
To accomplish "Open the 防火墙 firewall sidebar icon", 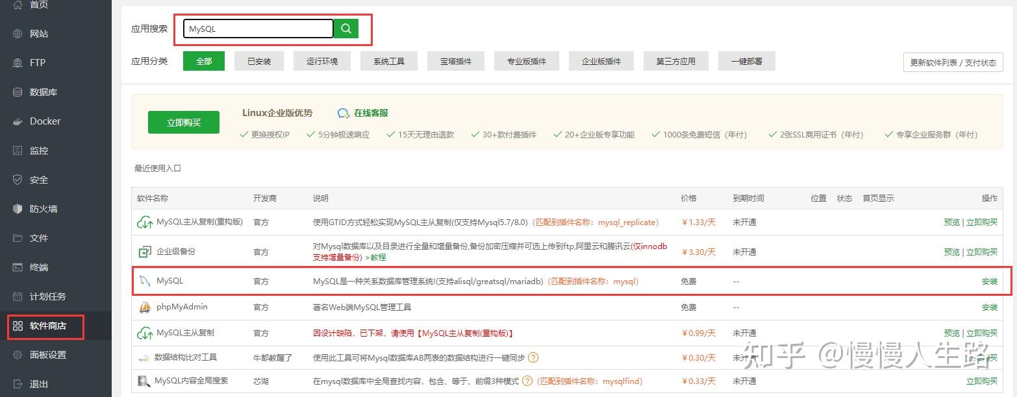I will (18, 209).
